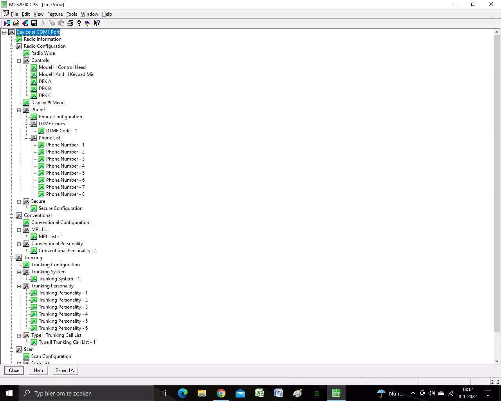
Task: Collapse the Phone branch
Action: tap(19, 110)
